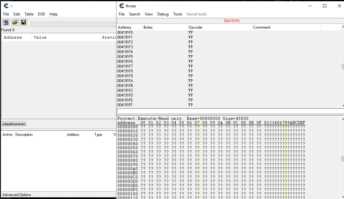
Task: Open Tools menu
Action: 178,14
